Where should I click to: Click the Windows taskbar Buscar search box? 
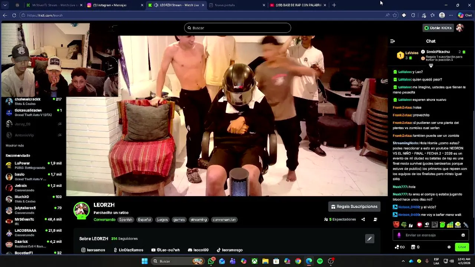(177, 261)
